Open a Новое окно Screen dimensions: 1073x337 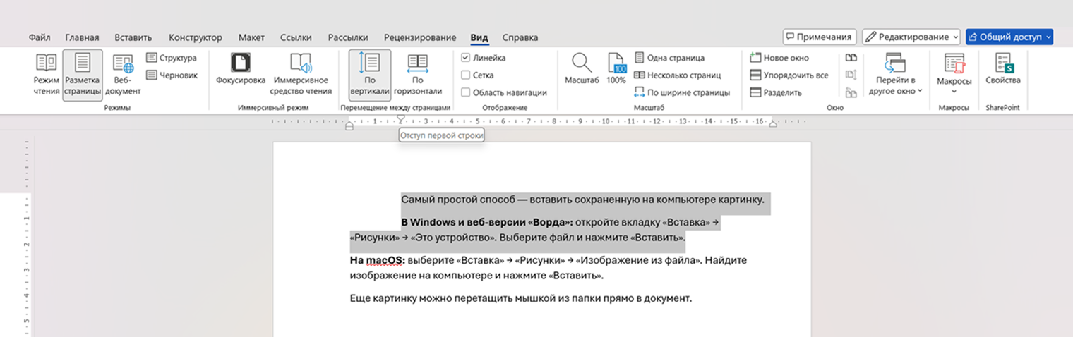coord(779,58)
